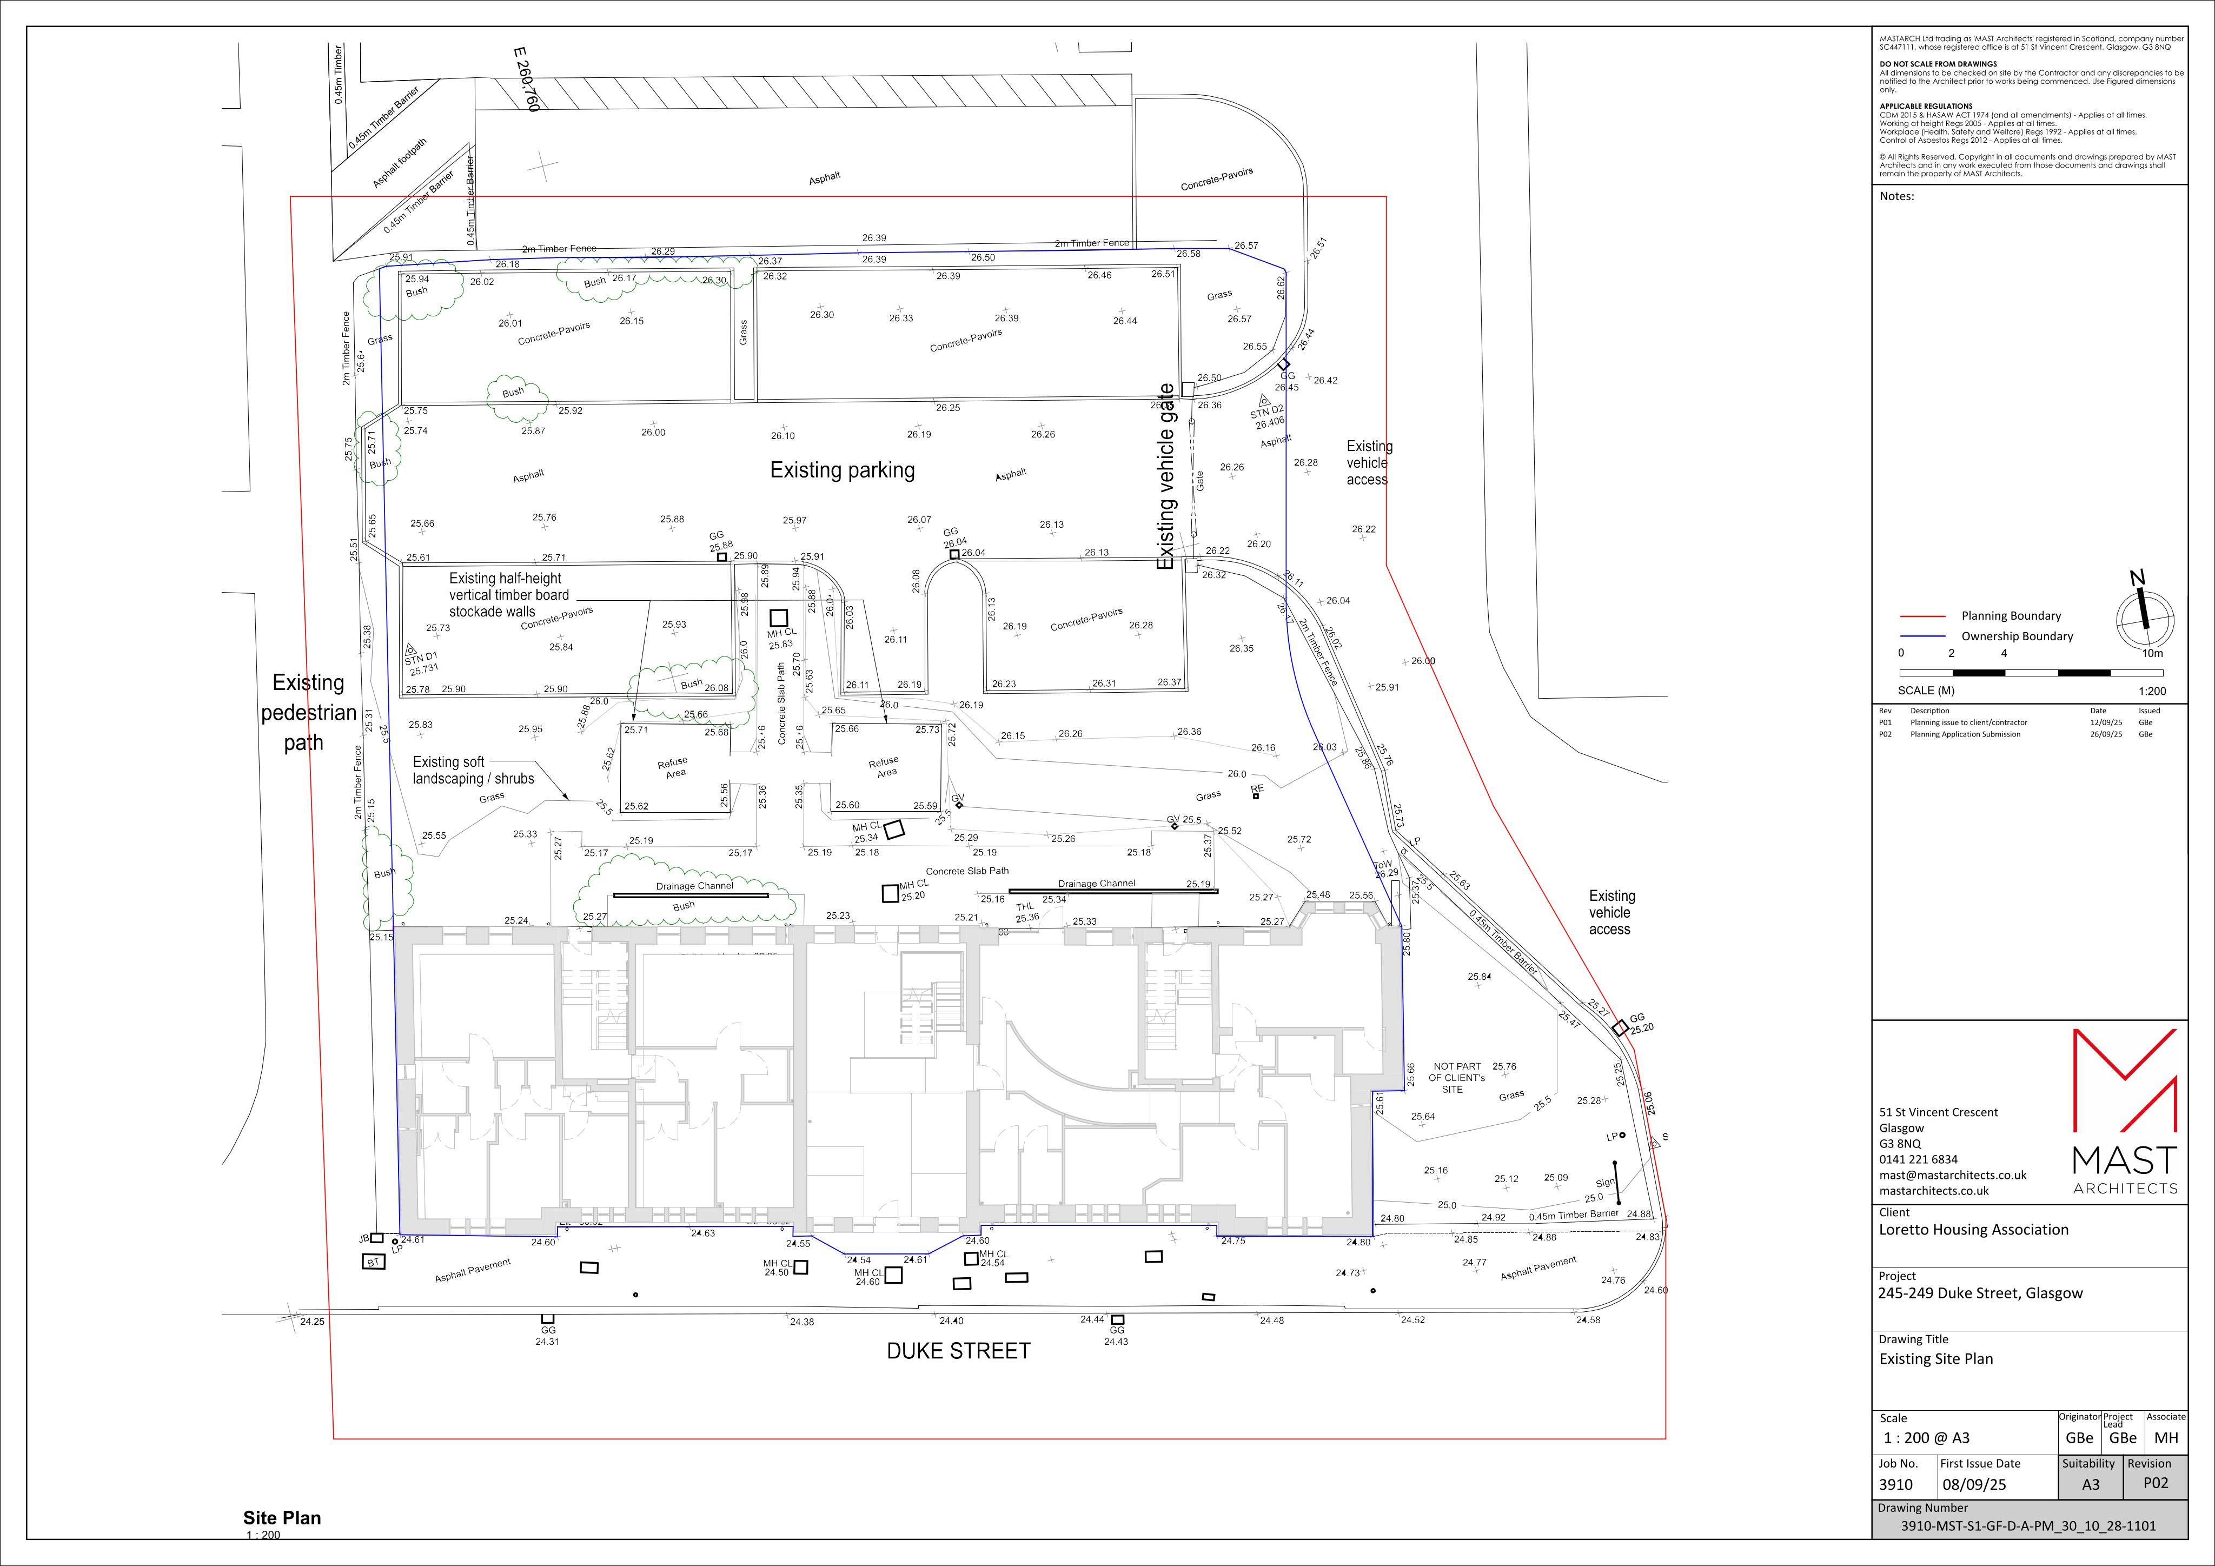Click the 'APPLICABLE REGULATIONS' heading

[x=1926, y=106]
